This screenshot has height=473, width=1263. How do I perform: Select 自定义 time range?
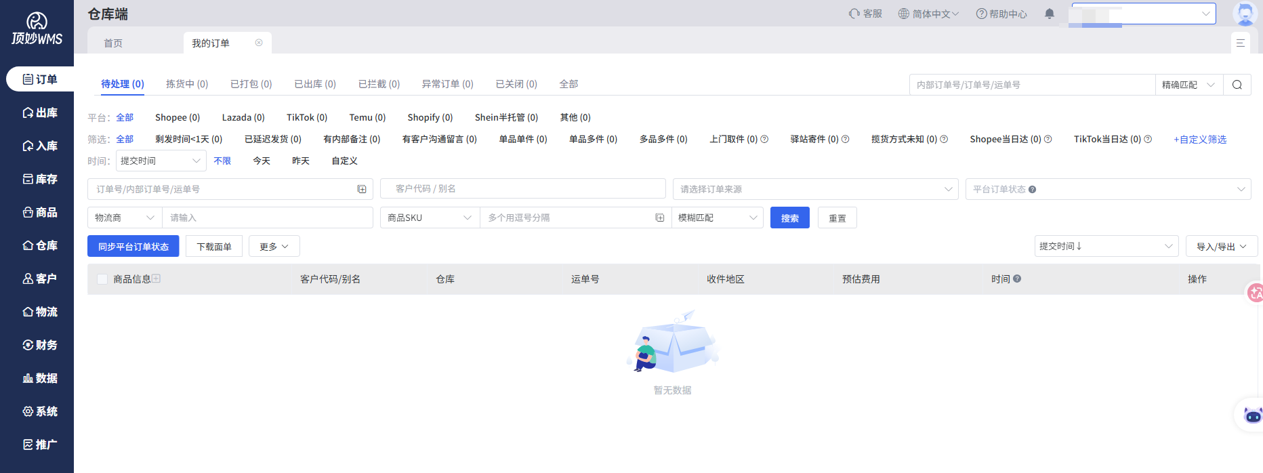tap(344, 161)
